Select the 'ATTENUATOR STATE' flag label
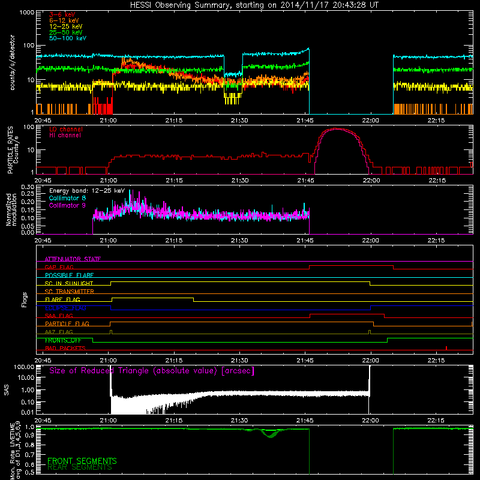 [x=73, y=259]
